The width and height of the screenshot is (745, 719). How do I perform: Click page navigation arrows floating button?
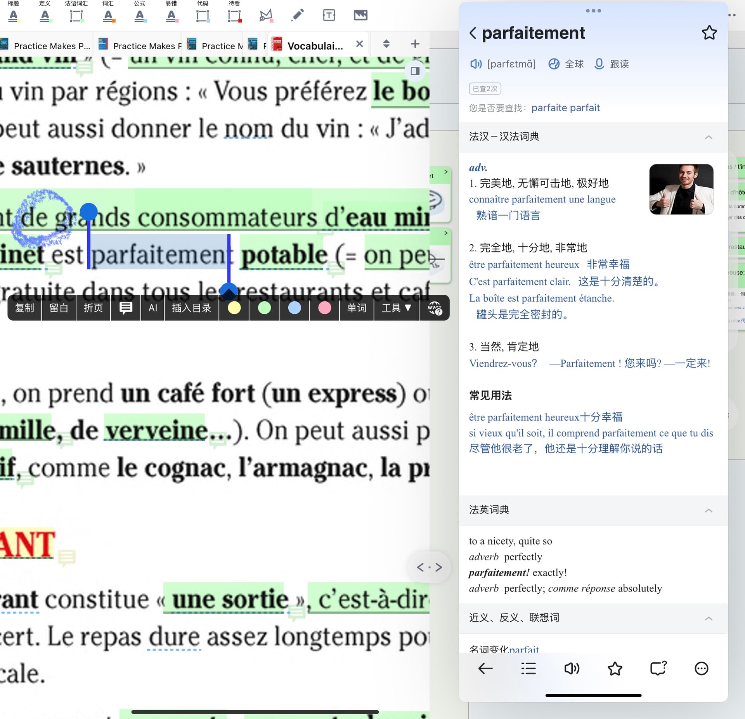(430, 567)
